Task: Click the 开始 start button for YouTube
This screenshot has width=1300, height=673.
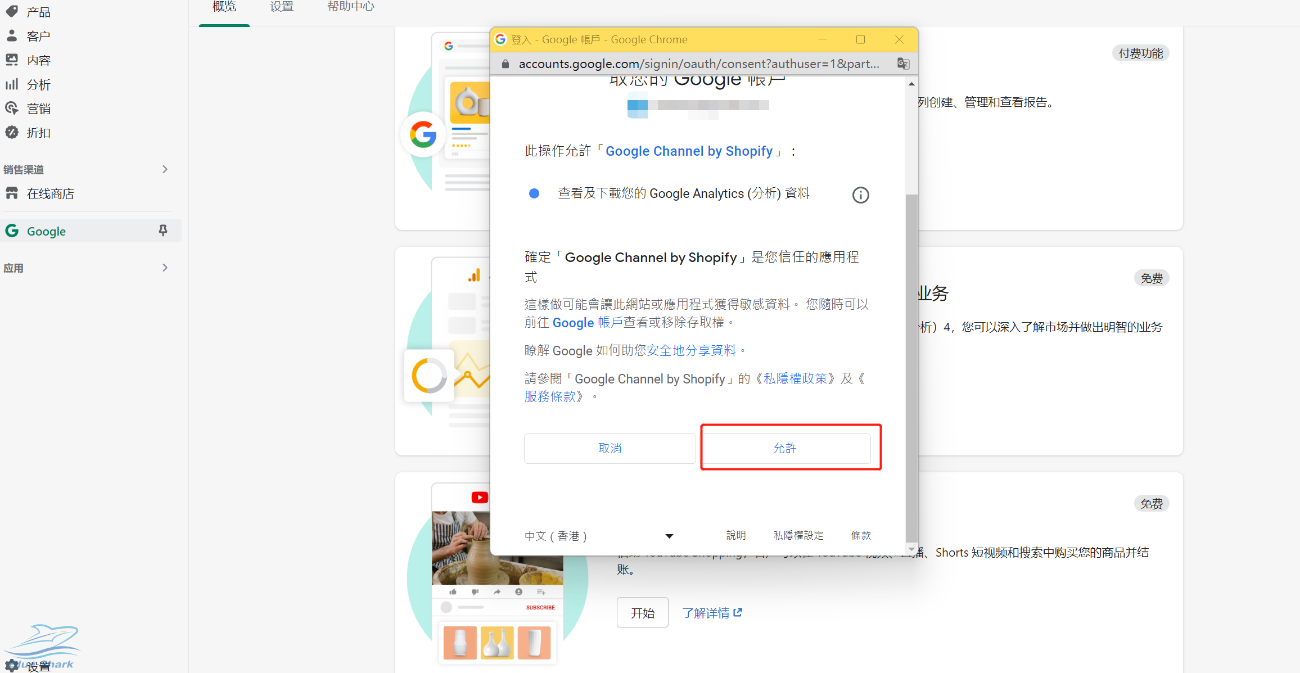Action: click(642, 612)
